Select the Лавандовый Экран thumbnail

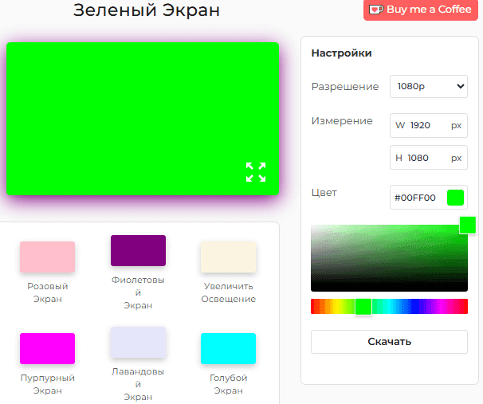(138, 342)
